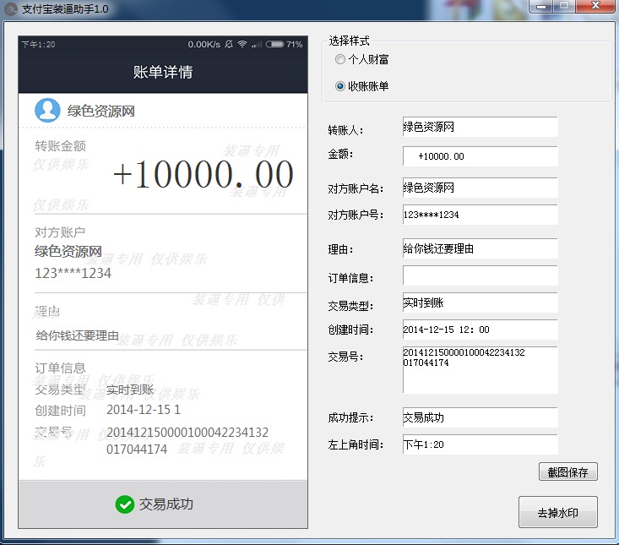This screenshot has width=619, height=545.
Task: Select the 个人财富 style radio button
Action: click(339, 59)
